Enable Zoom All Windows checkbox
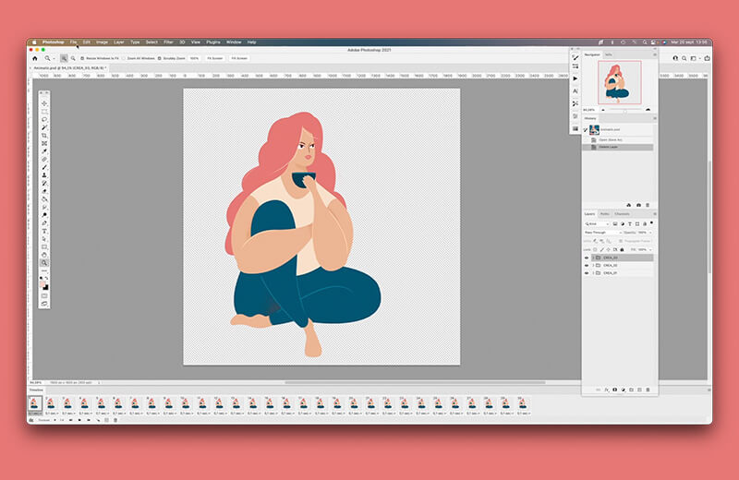The width and height of the screenshot is (739, 480). pos(125,58)
